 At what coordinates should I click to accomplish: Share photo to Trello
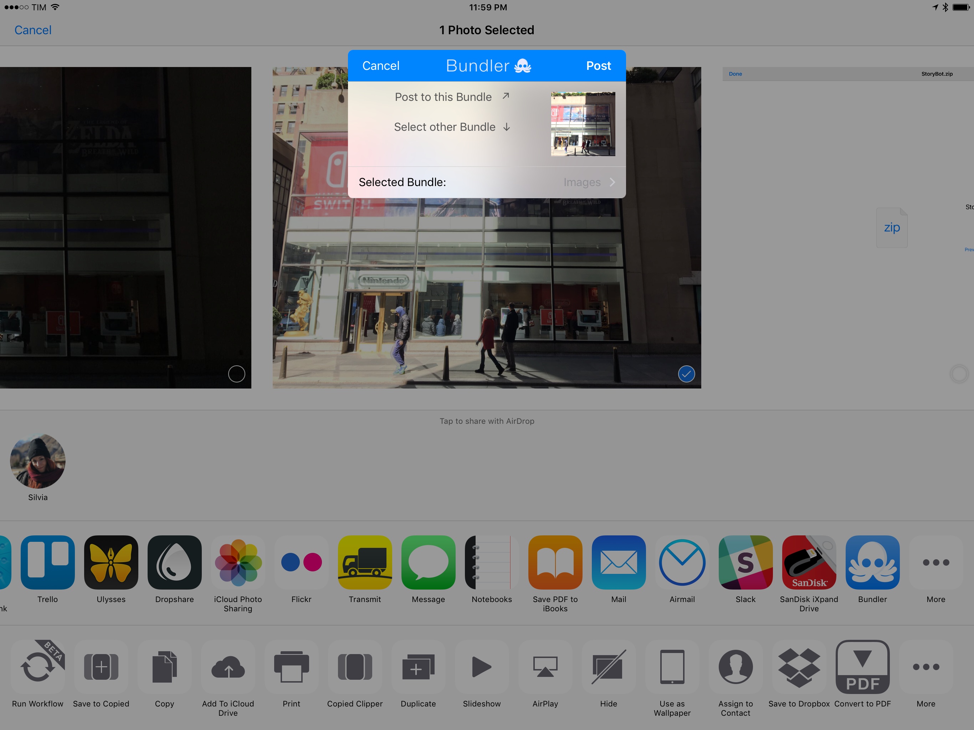pos(47,562)
